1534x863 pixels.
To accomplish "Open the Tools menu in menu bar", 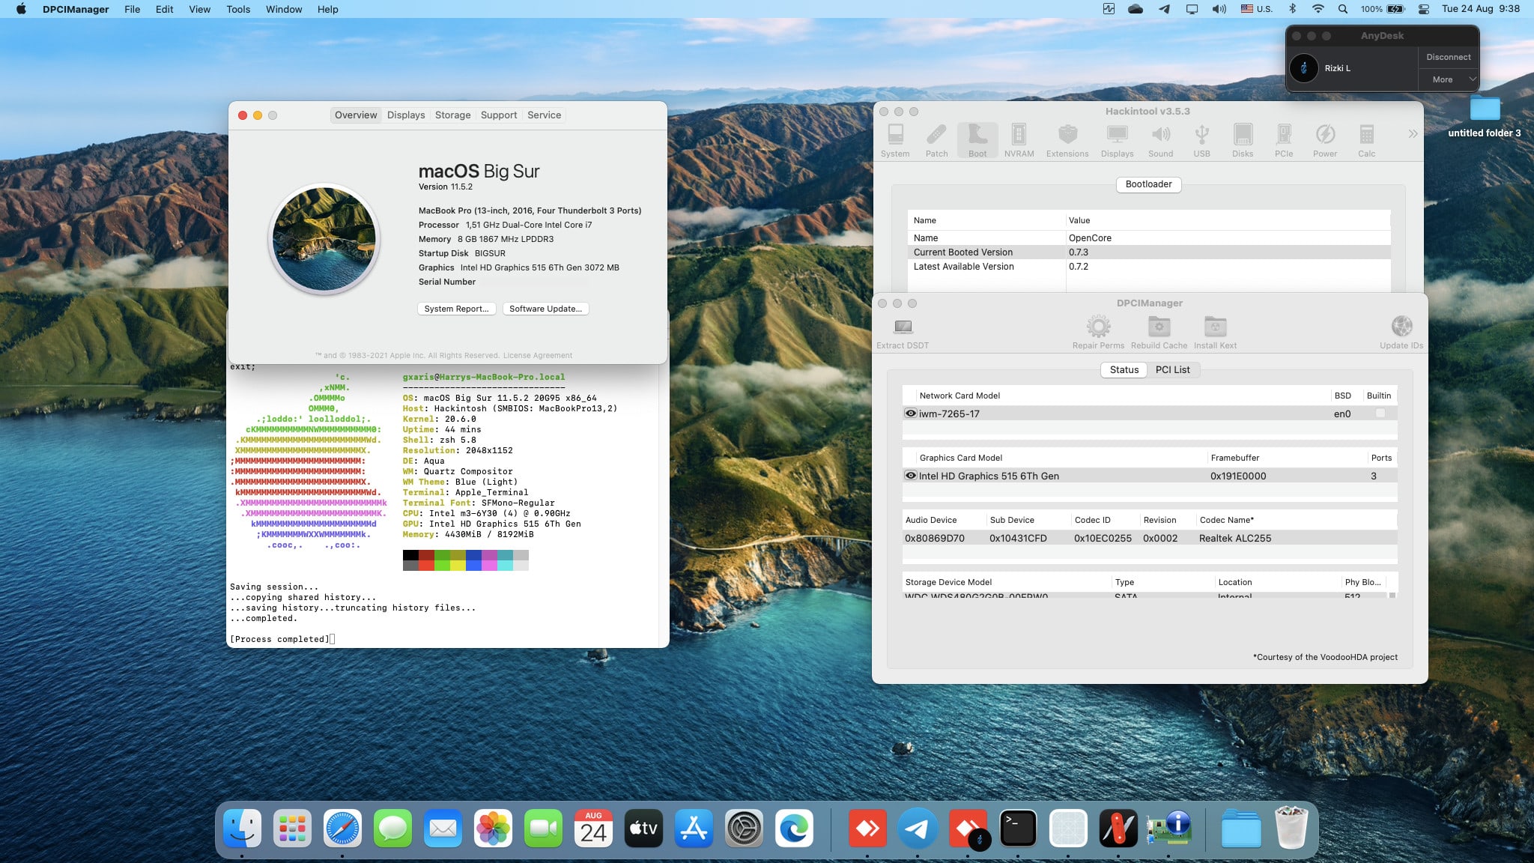I will coord(237,9).
